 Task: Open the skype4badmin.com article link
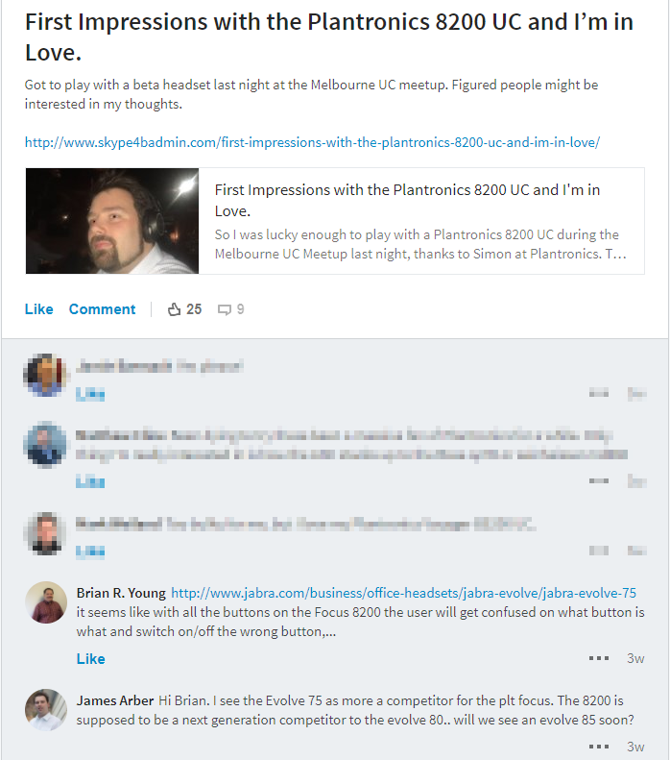pos(312,142)
